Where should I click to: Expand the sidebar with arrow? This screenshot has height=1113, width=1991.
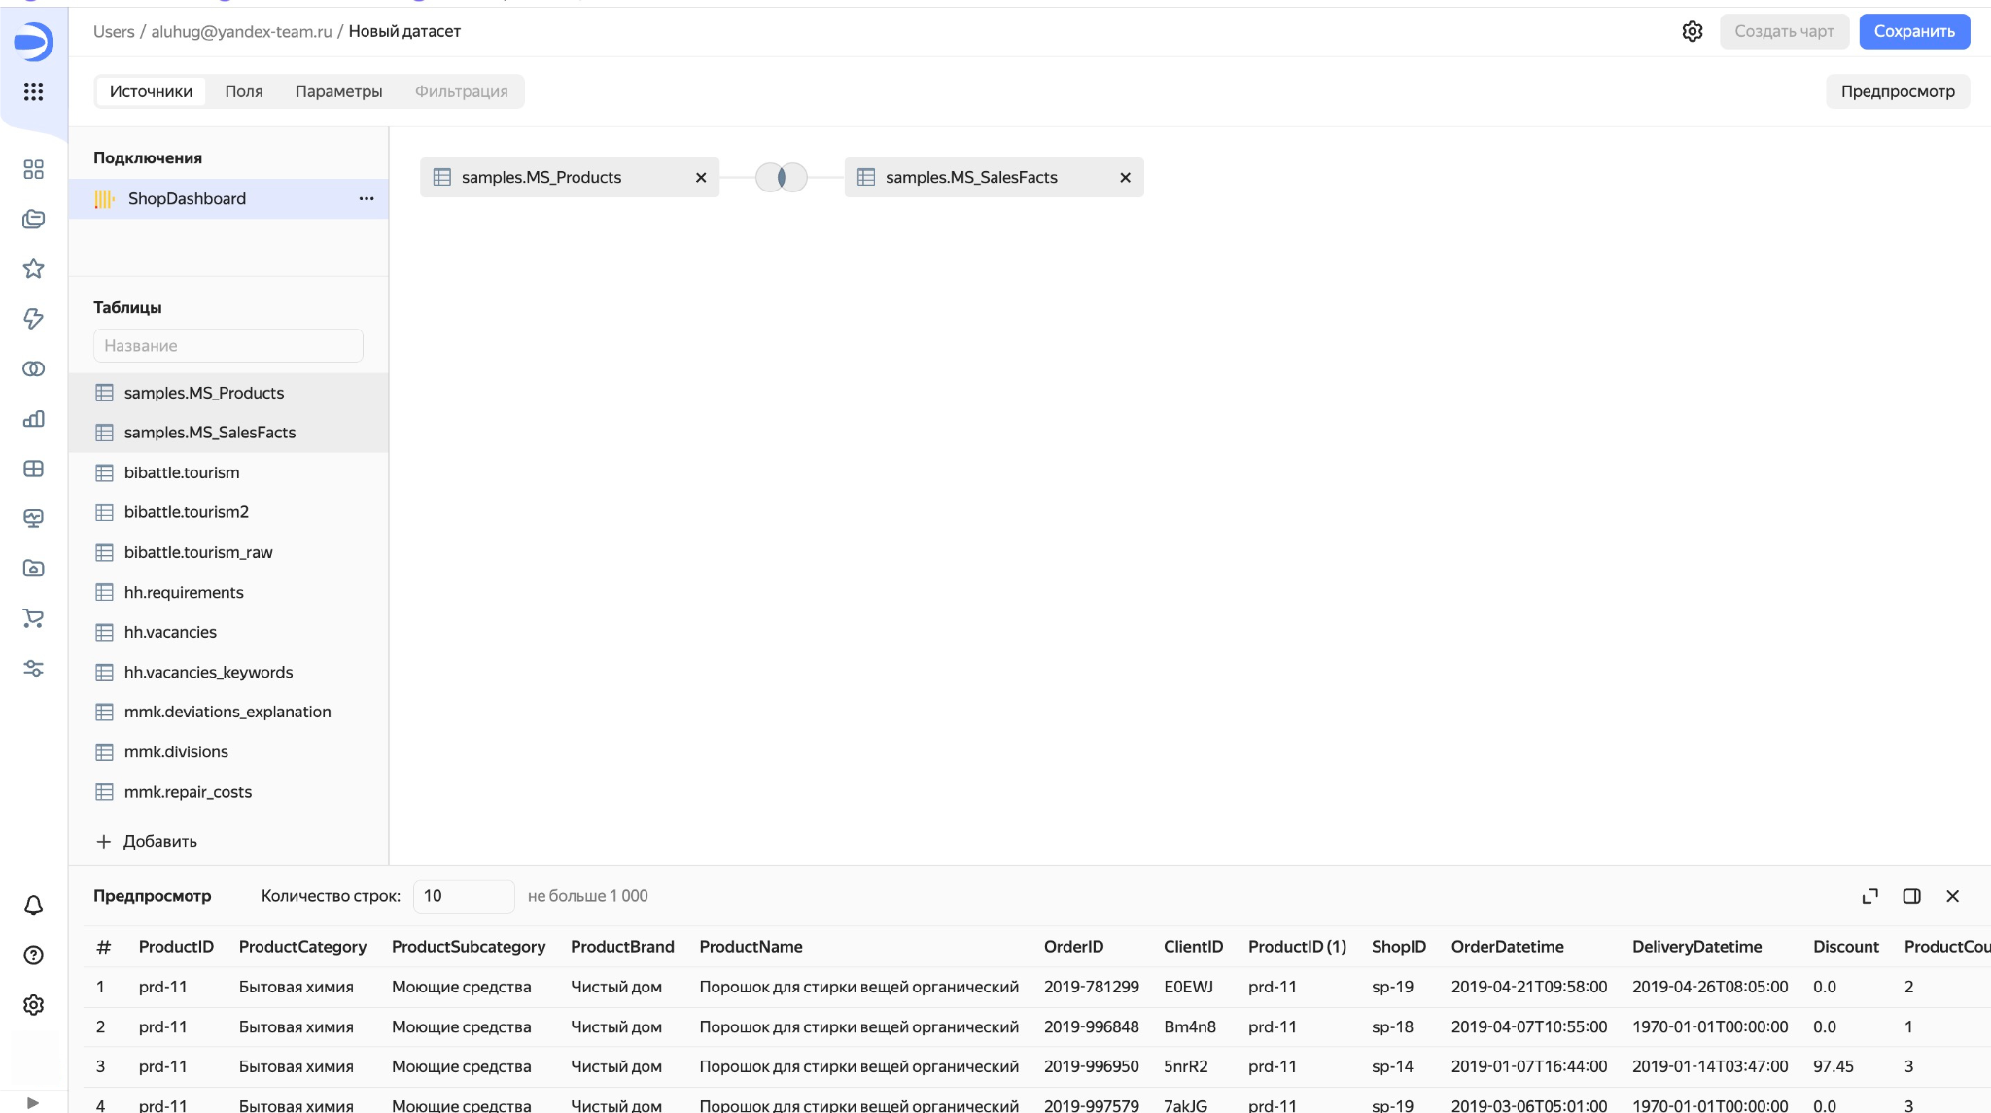coord(33,1102)
